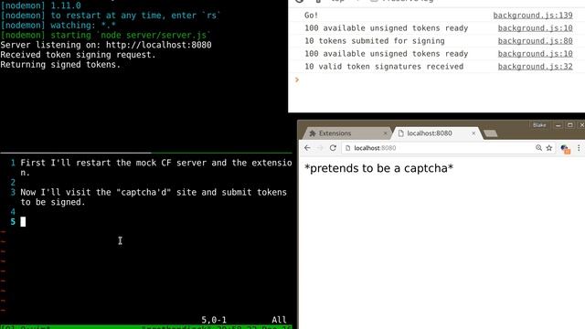
Task: Click the Extensions tab puzzle icon
Action: (313, 133)
